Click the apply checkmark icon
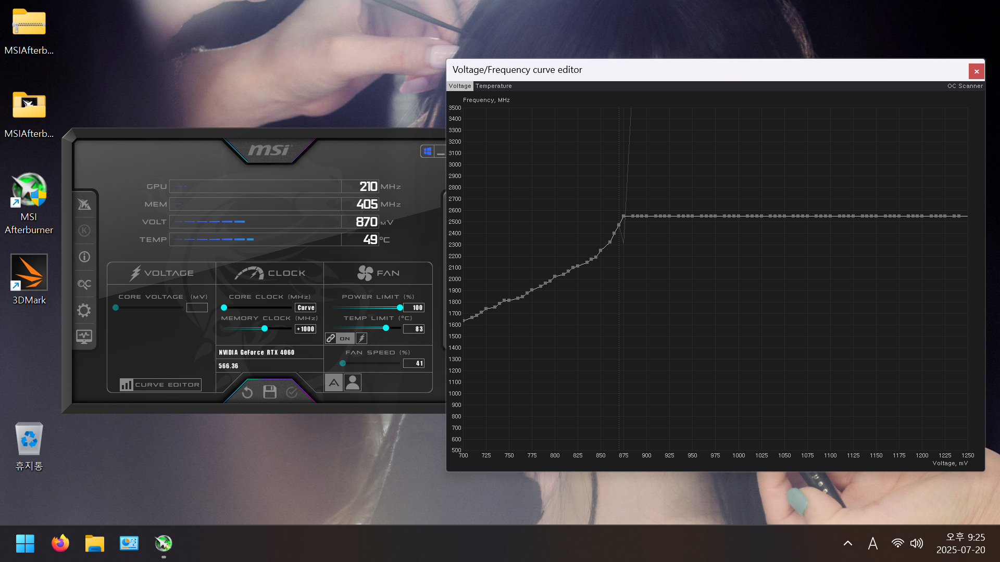 [292, 392]
